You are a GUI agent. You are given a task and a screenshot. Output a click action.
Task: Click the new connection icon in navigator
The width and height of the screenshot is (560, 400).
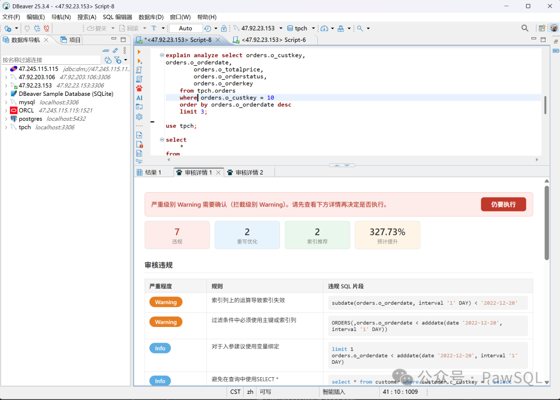[108, 60]
